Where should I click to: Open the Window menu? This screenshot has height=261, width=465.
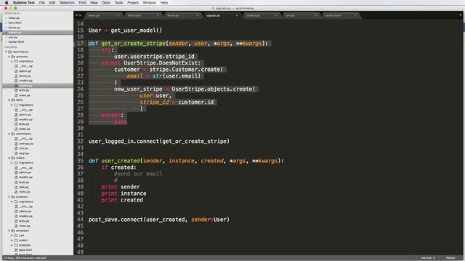(x=149, y=3)
